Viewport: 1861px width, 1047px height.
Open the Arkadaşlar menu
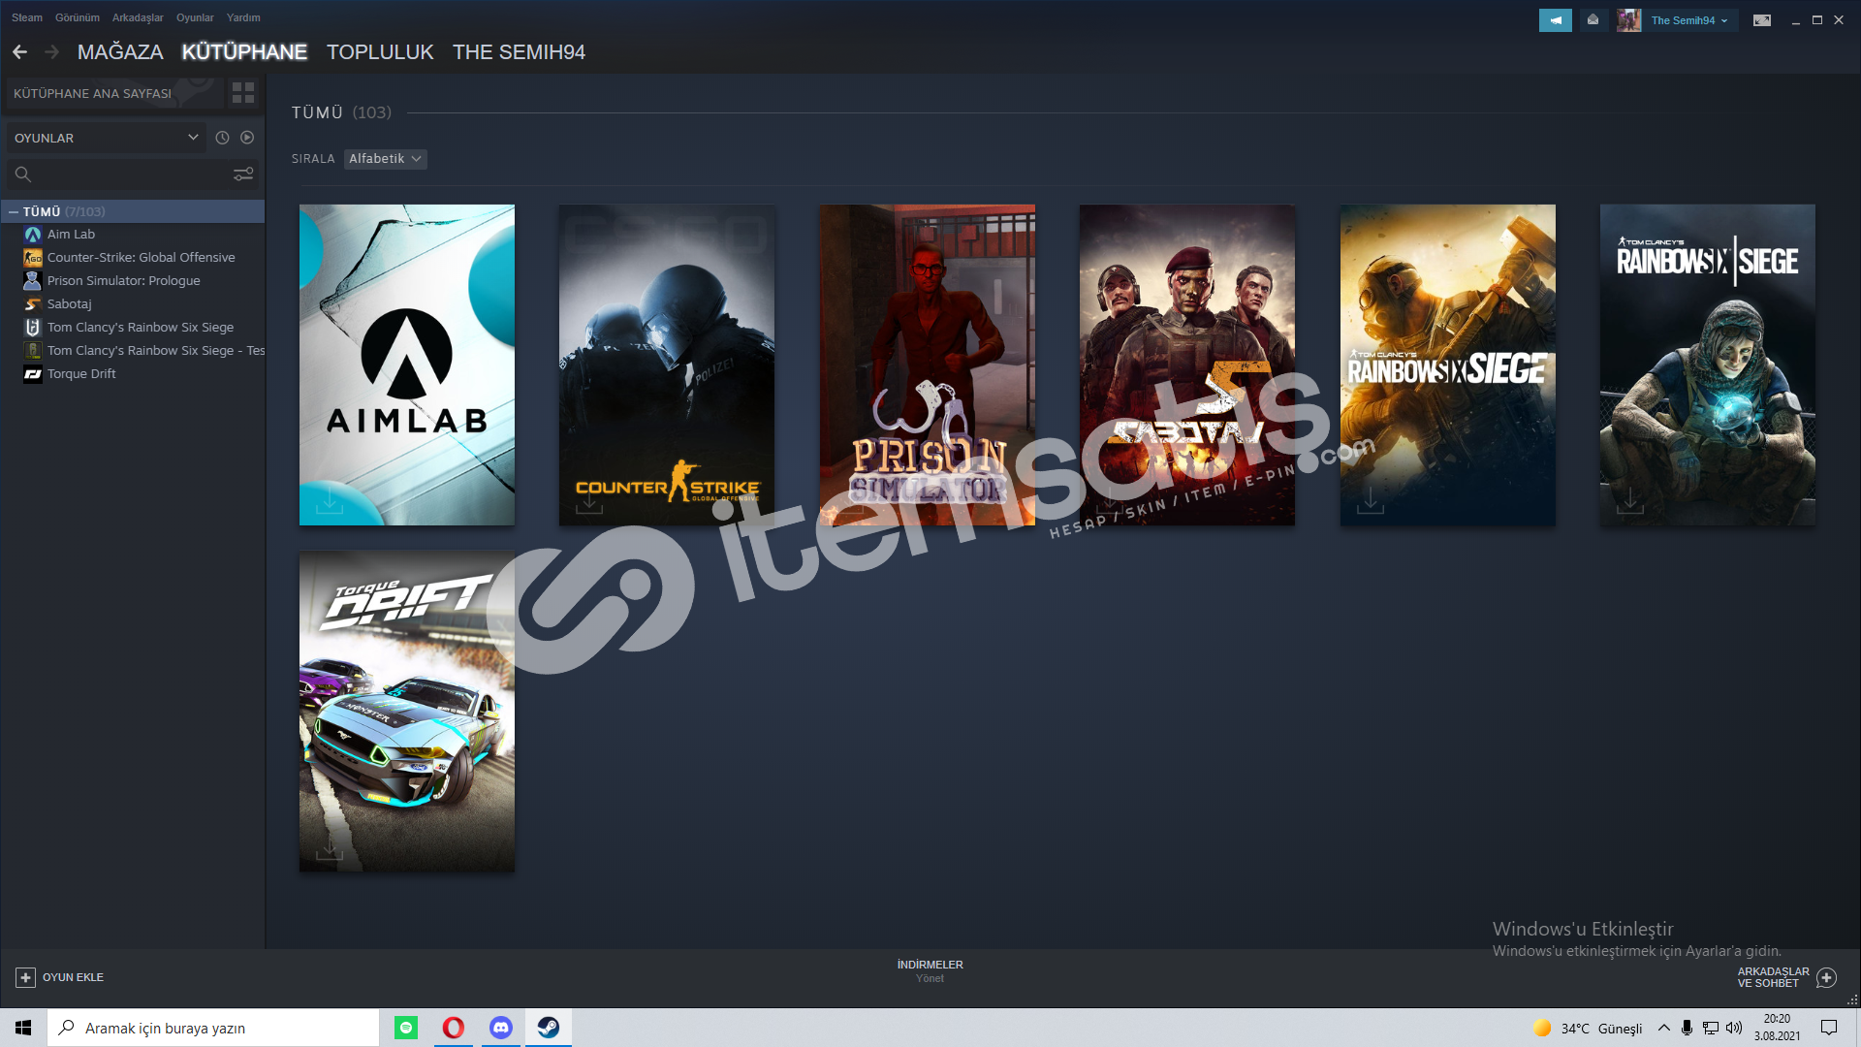(x=138, y=17)
